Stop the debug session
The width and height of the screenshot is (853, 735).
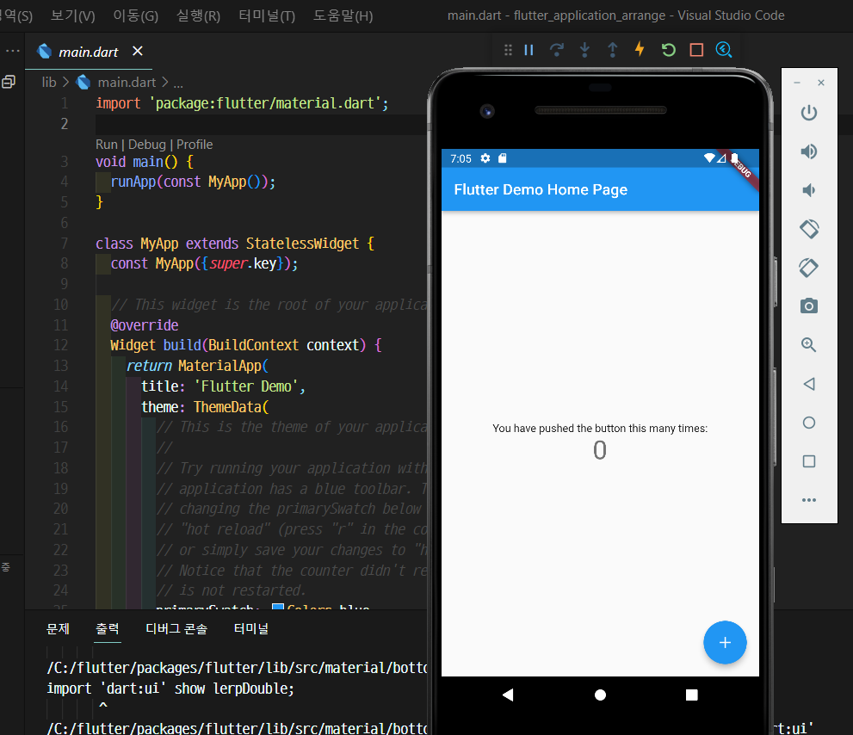pyautogui.click(x=696, y=50)
